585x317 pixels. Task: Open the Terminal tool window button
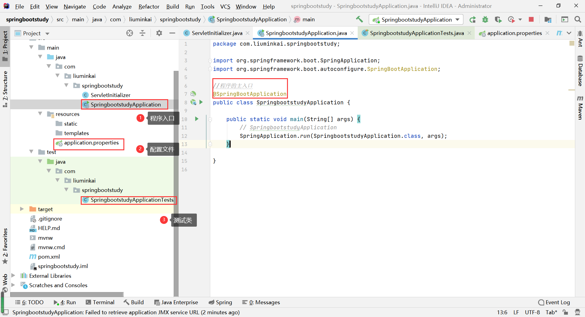(100, 302)
